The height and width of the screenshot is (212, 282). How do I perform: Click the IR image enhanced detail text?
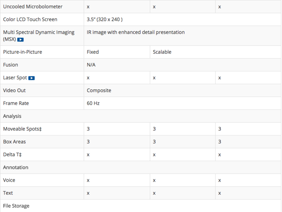(136, 32)
